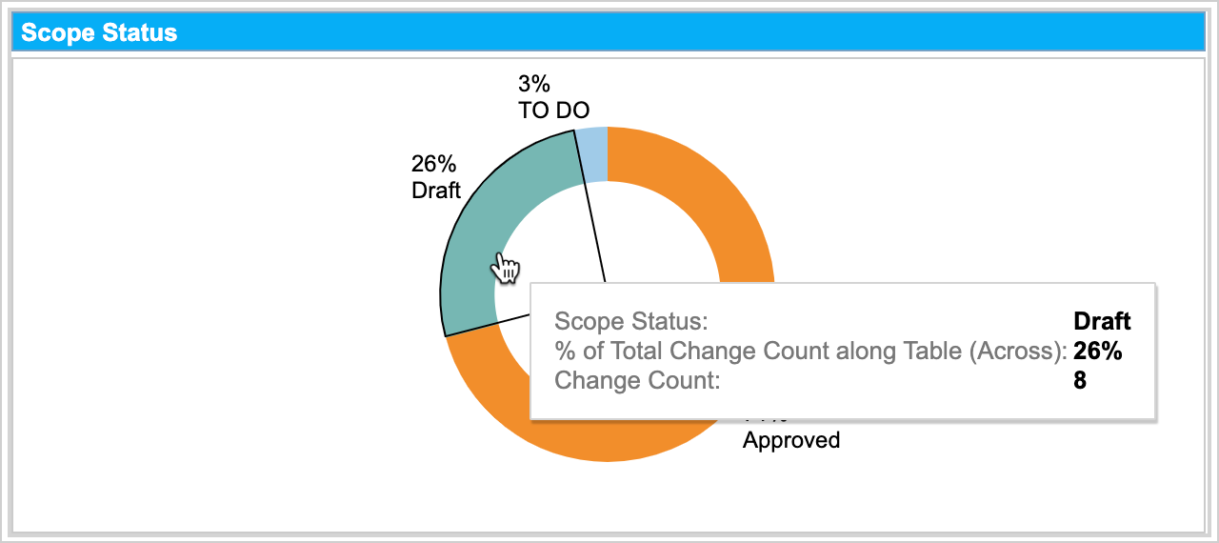Click "Scope Status:" field name in tooltip
1219x543 pixels.
pyautogui.click(x=630, y=321)
